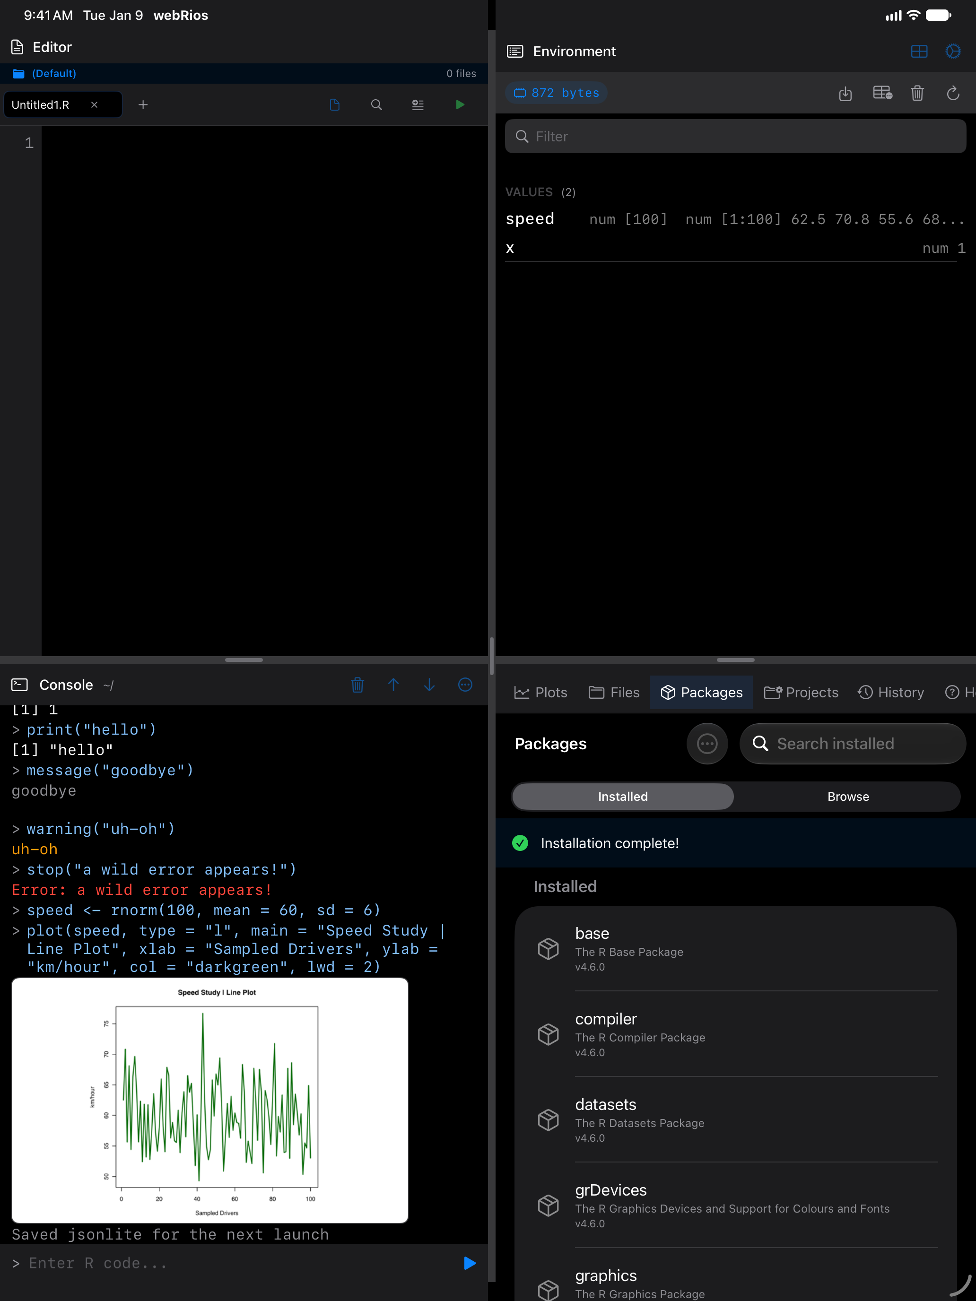Open the Speed Study line plot thumbnail
The image size is (976, 1301).
point(210,1101)
